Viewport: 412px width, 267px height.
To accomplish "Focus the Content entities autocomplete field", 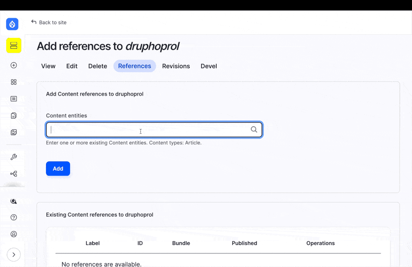I will click(x=154, y=130).
